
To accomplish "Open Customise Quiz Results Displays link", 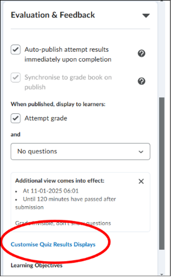I will [53, 244].
